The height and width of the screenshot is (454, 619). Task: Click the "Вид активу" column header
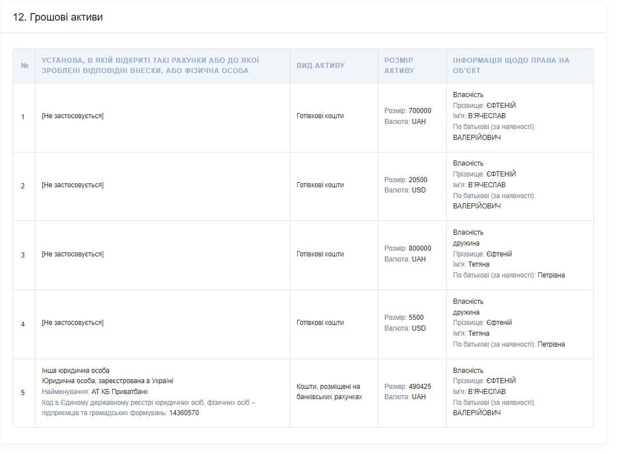pos(321,66)
